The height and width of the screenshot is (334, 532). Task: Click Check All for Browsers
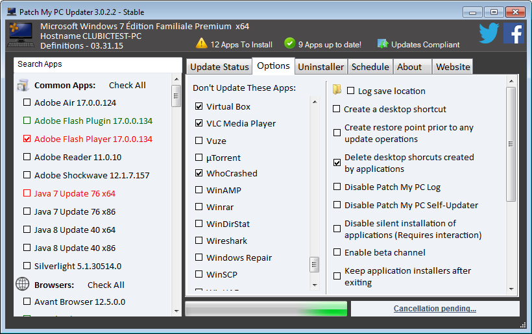tap(106, 285)
